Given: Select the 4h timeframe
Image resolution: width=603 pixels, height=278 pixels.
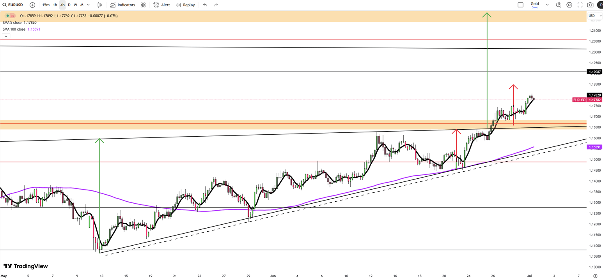Looking at the screenshot, I should point(62,5).
